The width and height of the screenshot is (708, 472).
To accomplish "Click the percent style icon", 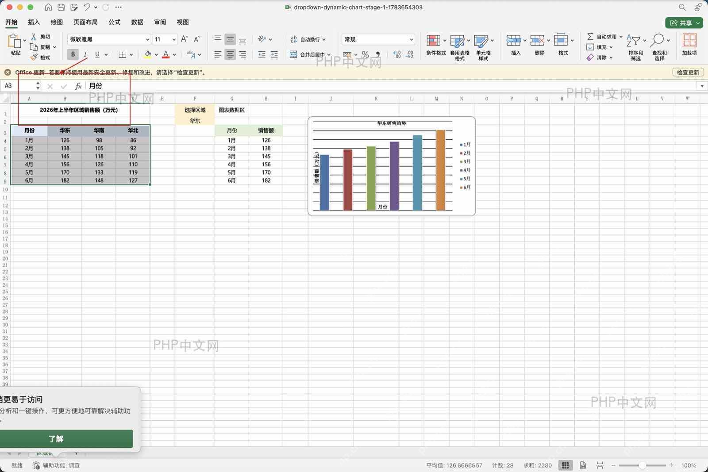I will 365,54.
